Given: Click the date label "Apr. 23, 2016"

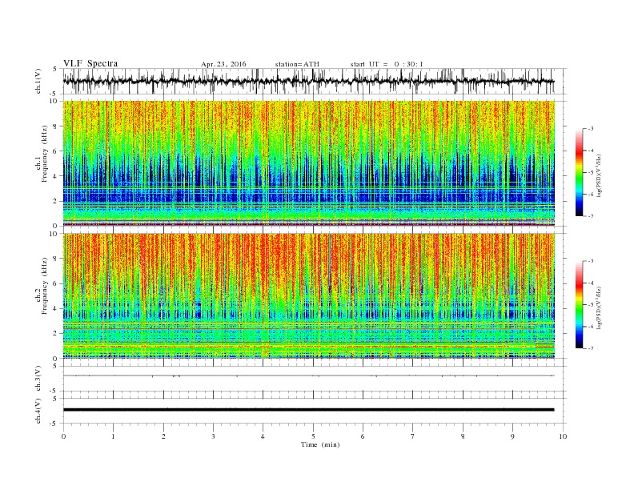Looking at the screenshot, I should pyautogui.click(x=223, y=64).
